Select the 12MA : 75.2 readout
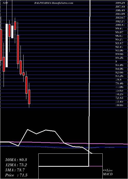The height and width of the screenshot is (179, 128). pos(16,165)
